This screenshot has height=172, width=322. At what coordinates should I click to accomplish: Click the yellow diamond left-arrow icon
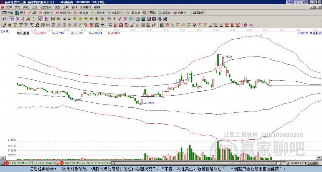click(75, 19)
